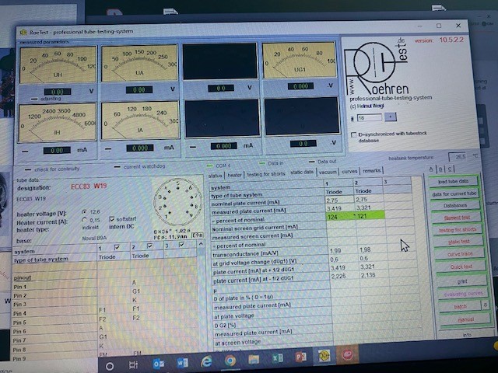Click the UG1 voltage analog meter
Viewport: 498px width, 373px height.
click(299, 61)
